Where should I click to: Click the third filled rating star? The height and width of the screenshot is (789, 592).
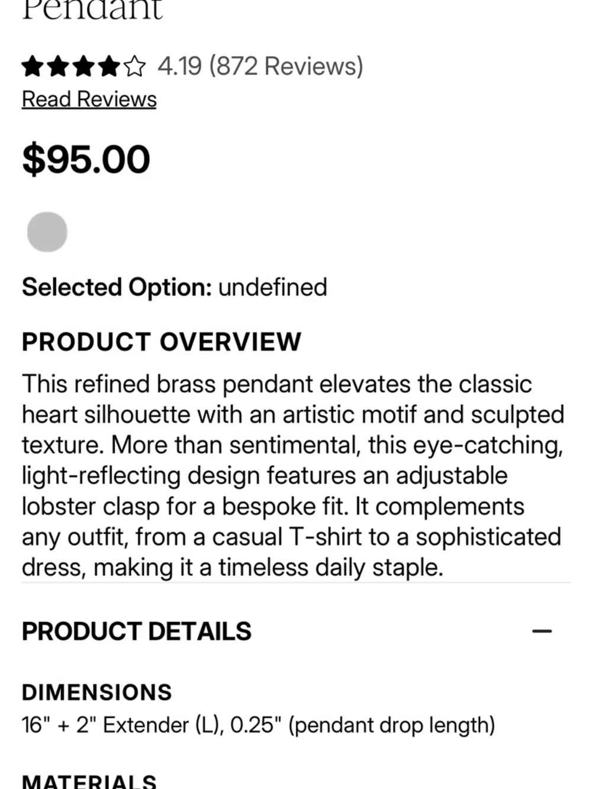click(83, 66)
